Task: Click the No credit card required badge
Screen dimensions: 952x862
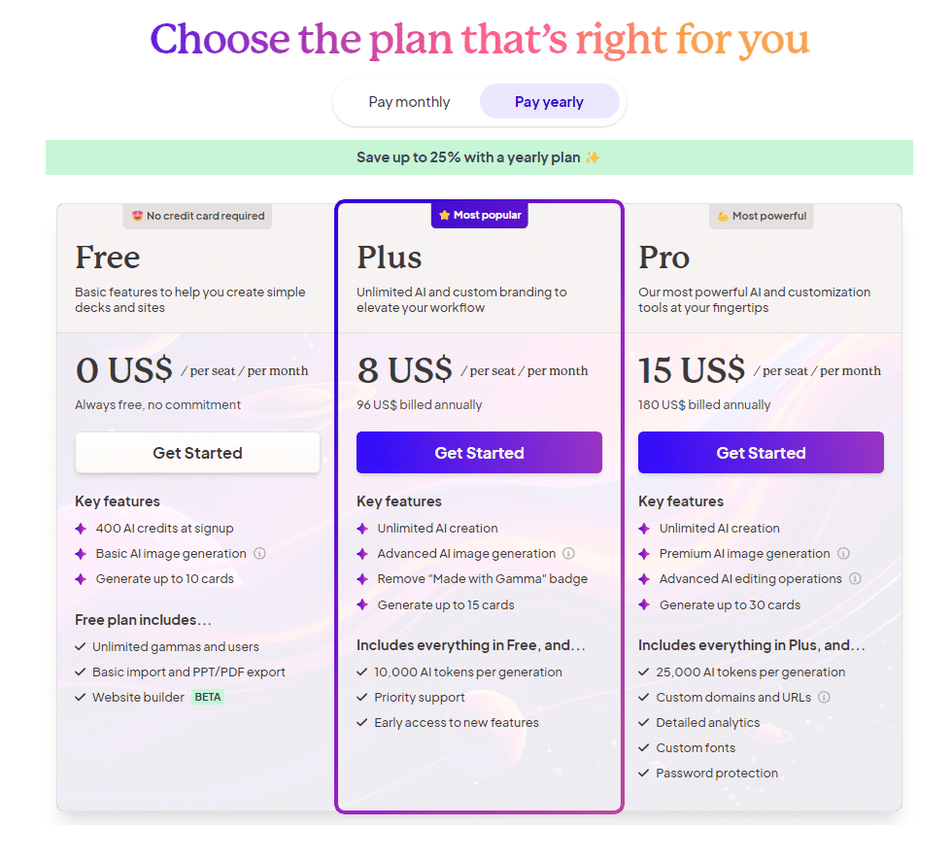Action: point(197,216)
